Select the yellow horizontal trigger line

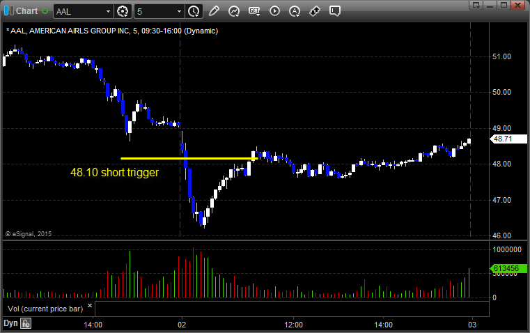pyautogui.click(x=189, y=158)
